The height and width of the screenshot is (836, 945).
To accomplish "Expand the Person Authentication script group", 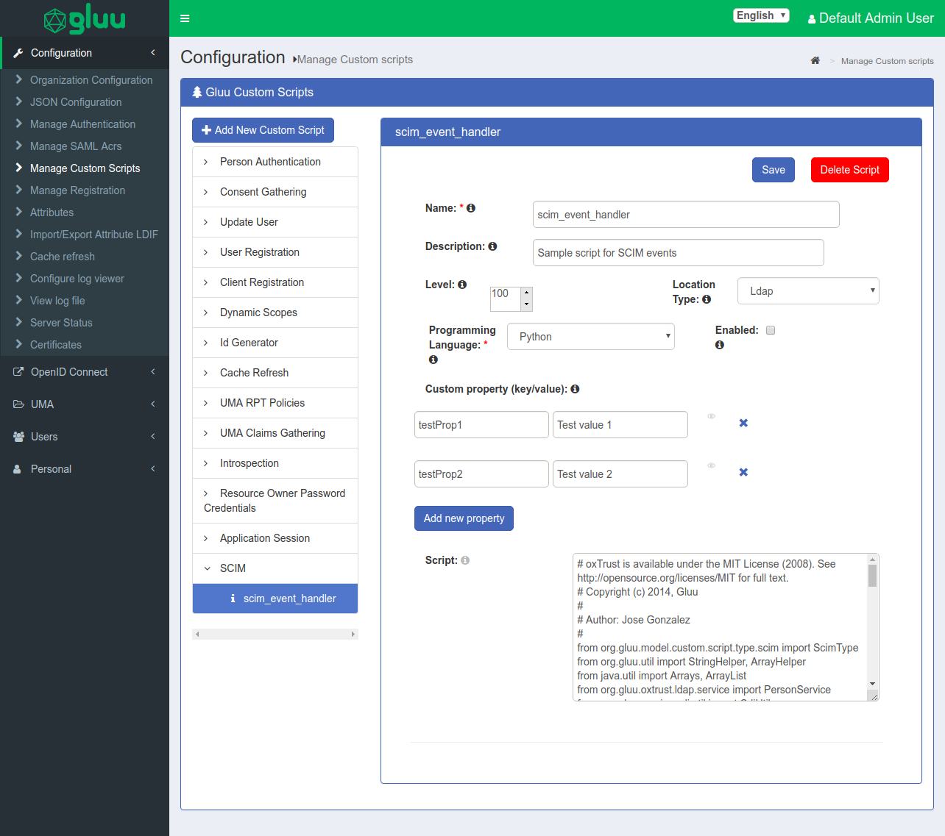I will (270, 162).
